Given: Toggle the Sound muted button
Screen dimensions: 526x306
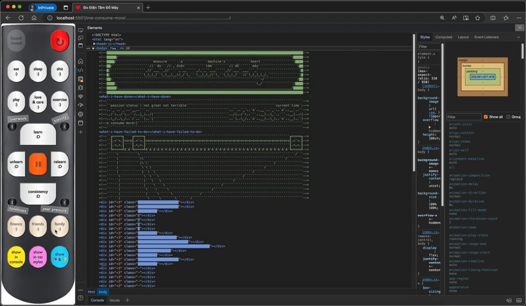Looking at the screenshot, I should point(16,41).
